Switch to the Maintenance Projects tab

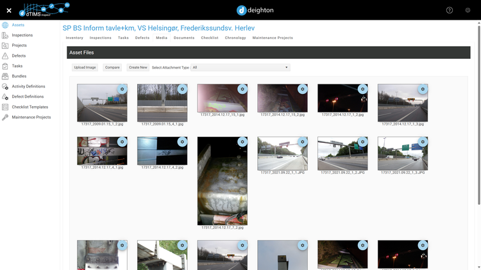click(273, 38)
